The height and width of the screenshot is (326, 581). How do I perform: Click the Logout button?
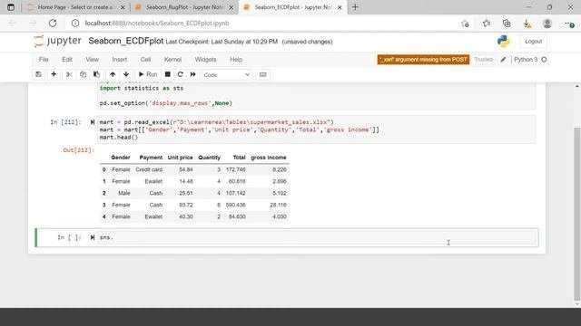tap(533, 42)
